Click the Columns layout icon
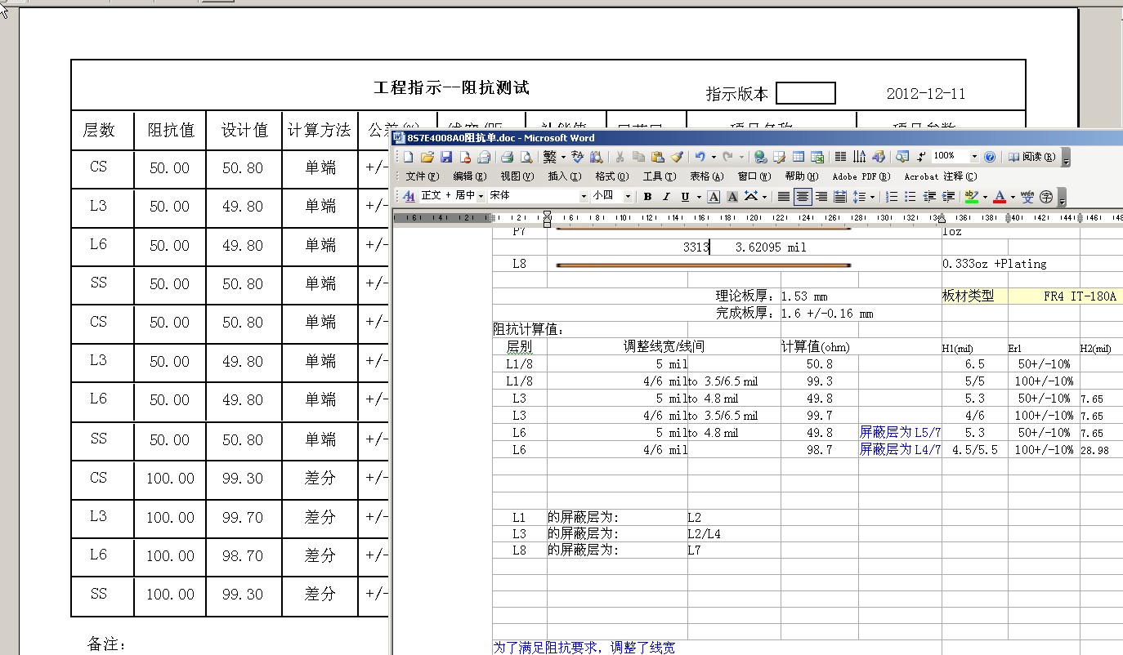This screenshot has height=655, width=1123. pos(840,157)
